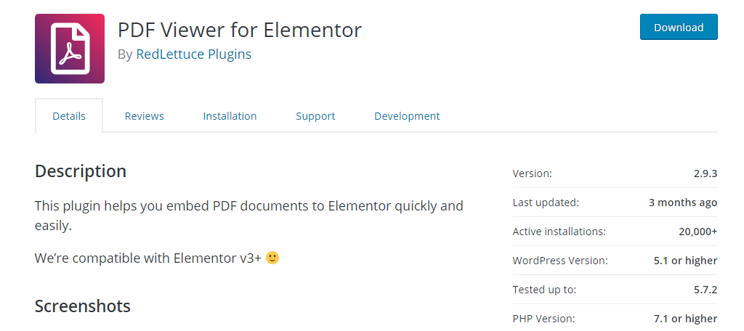The height and width of the screenshot is (331, 744).
Task: Click the Active installations label
Action: point(559,232)
